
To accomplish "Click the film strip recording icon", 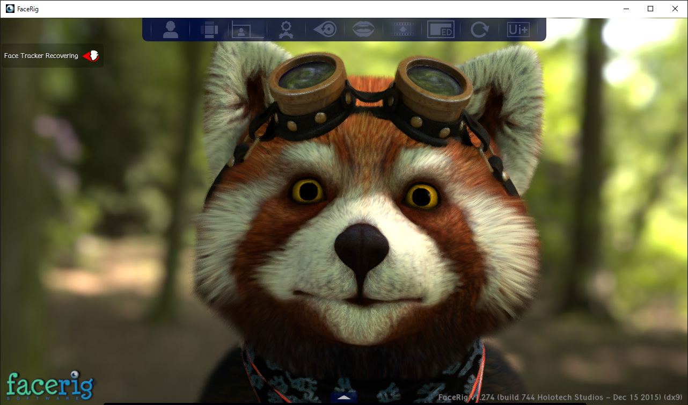I will [x=402, y=29].
